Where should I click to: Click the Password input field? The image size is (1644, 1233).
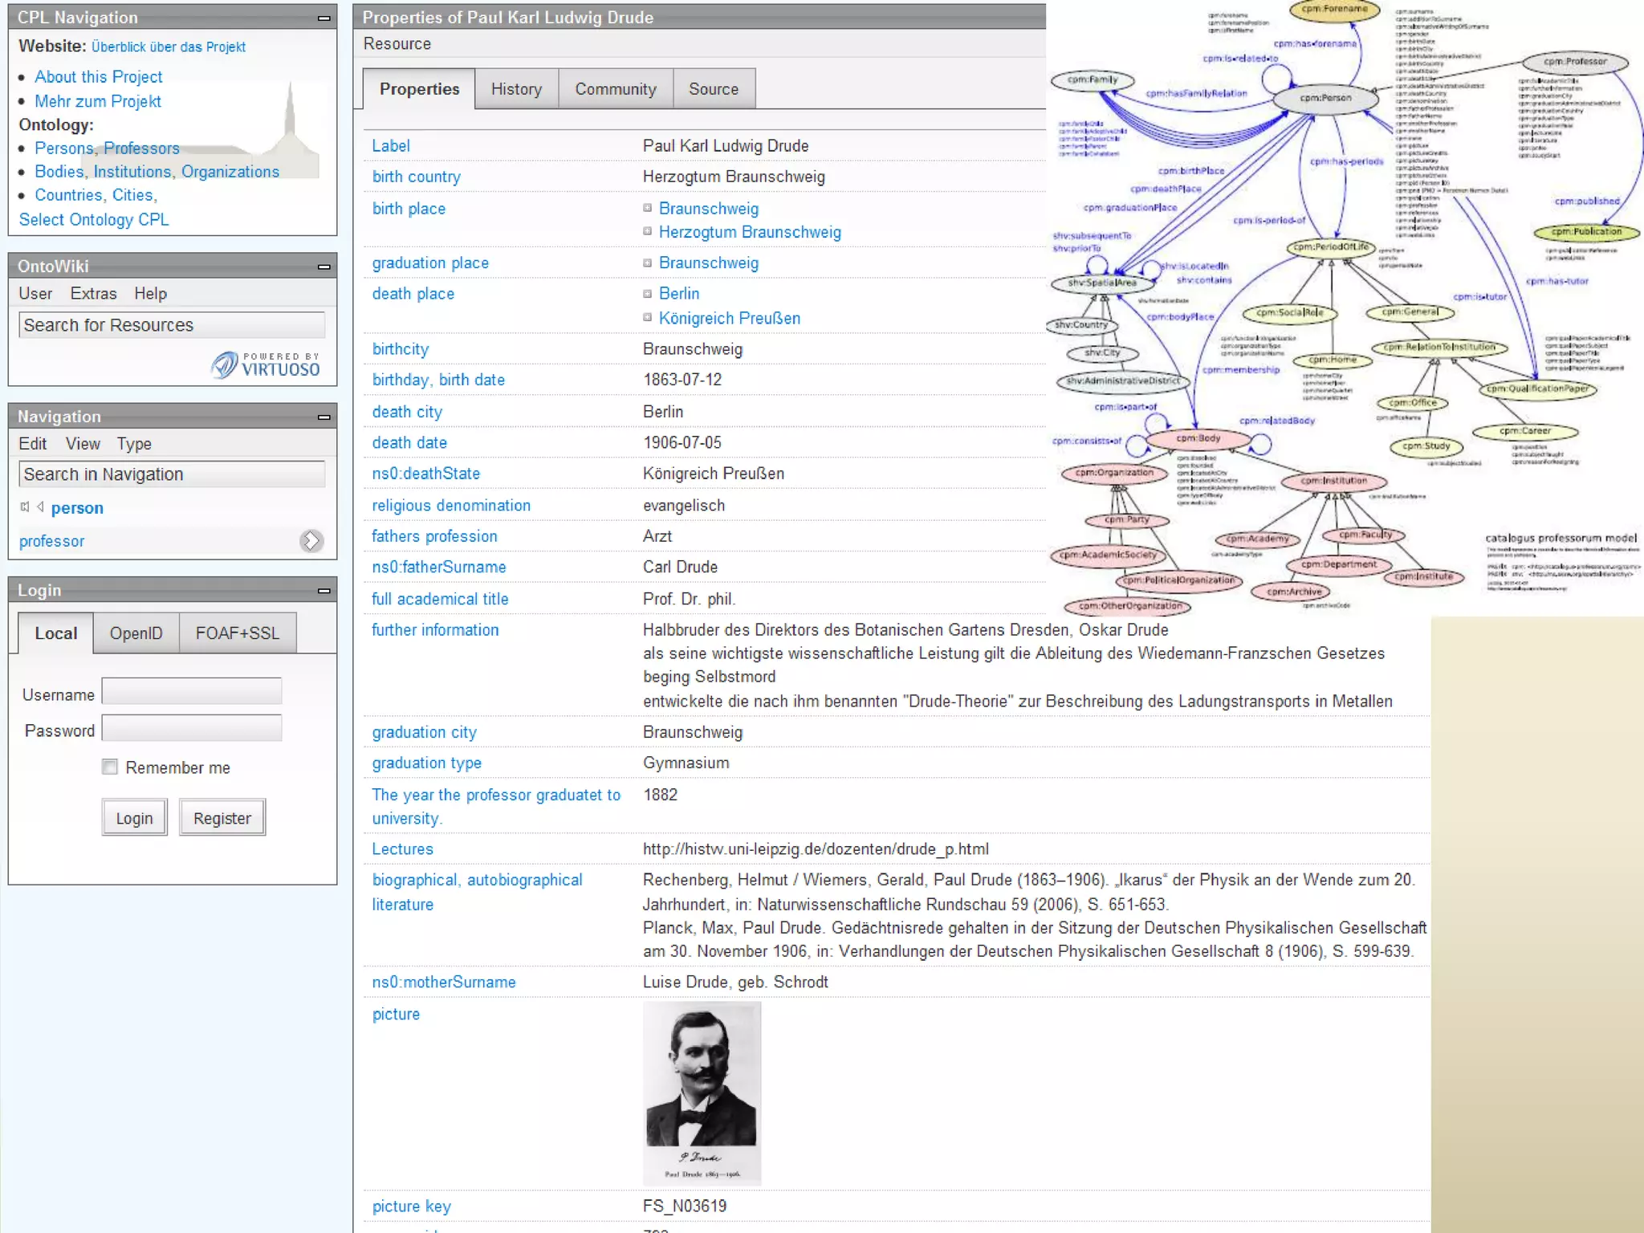[192, 728]
